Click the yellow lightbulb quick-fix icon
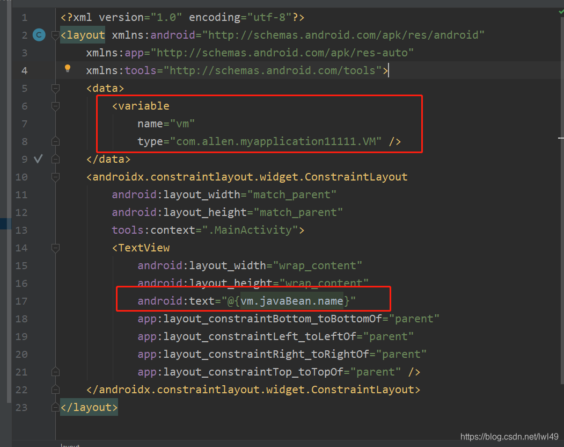Screen dimensions: 564x447 click(x=67, y=68)
